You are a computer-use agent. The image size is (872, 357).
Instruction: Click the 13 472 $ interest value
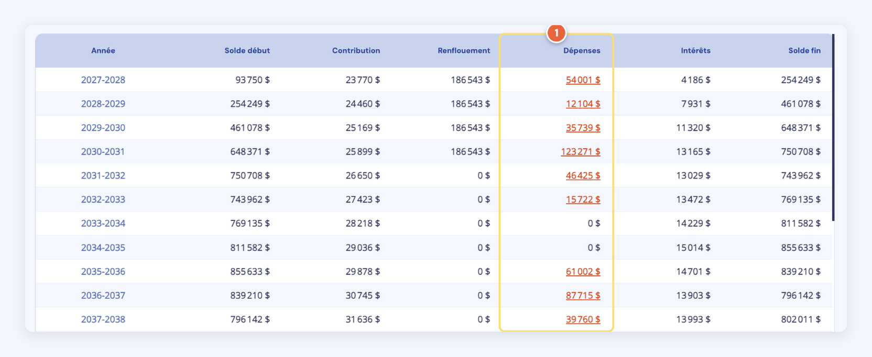click(693, 199)
